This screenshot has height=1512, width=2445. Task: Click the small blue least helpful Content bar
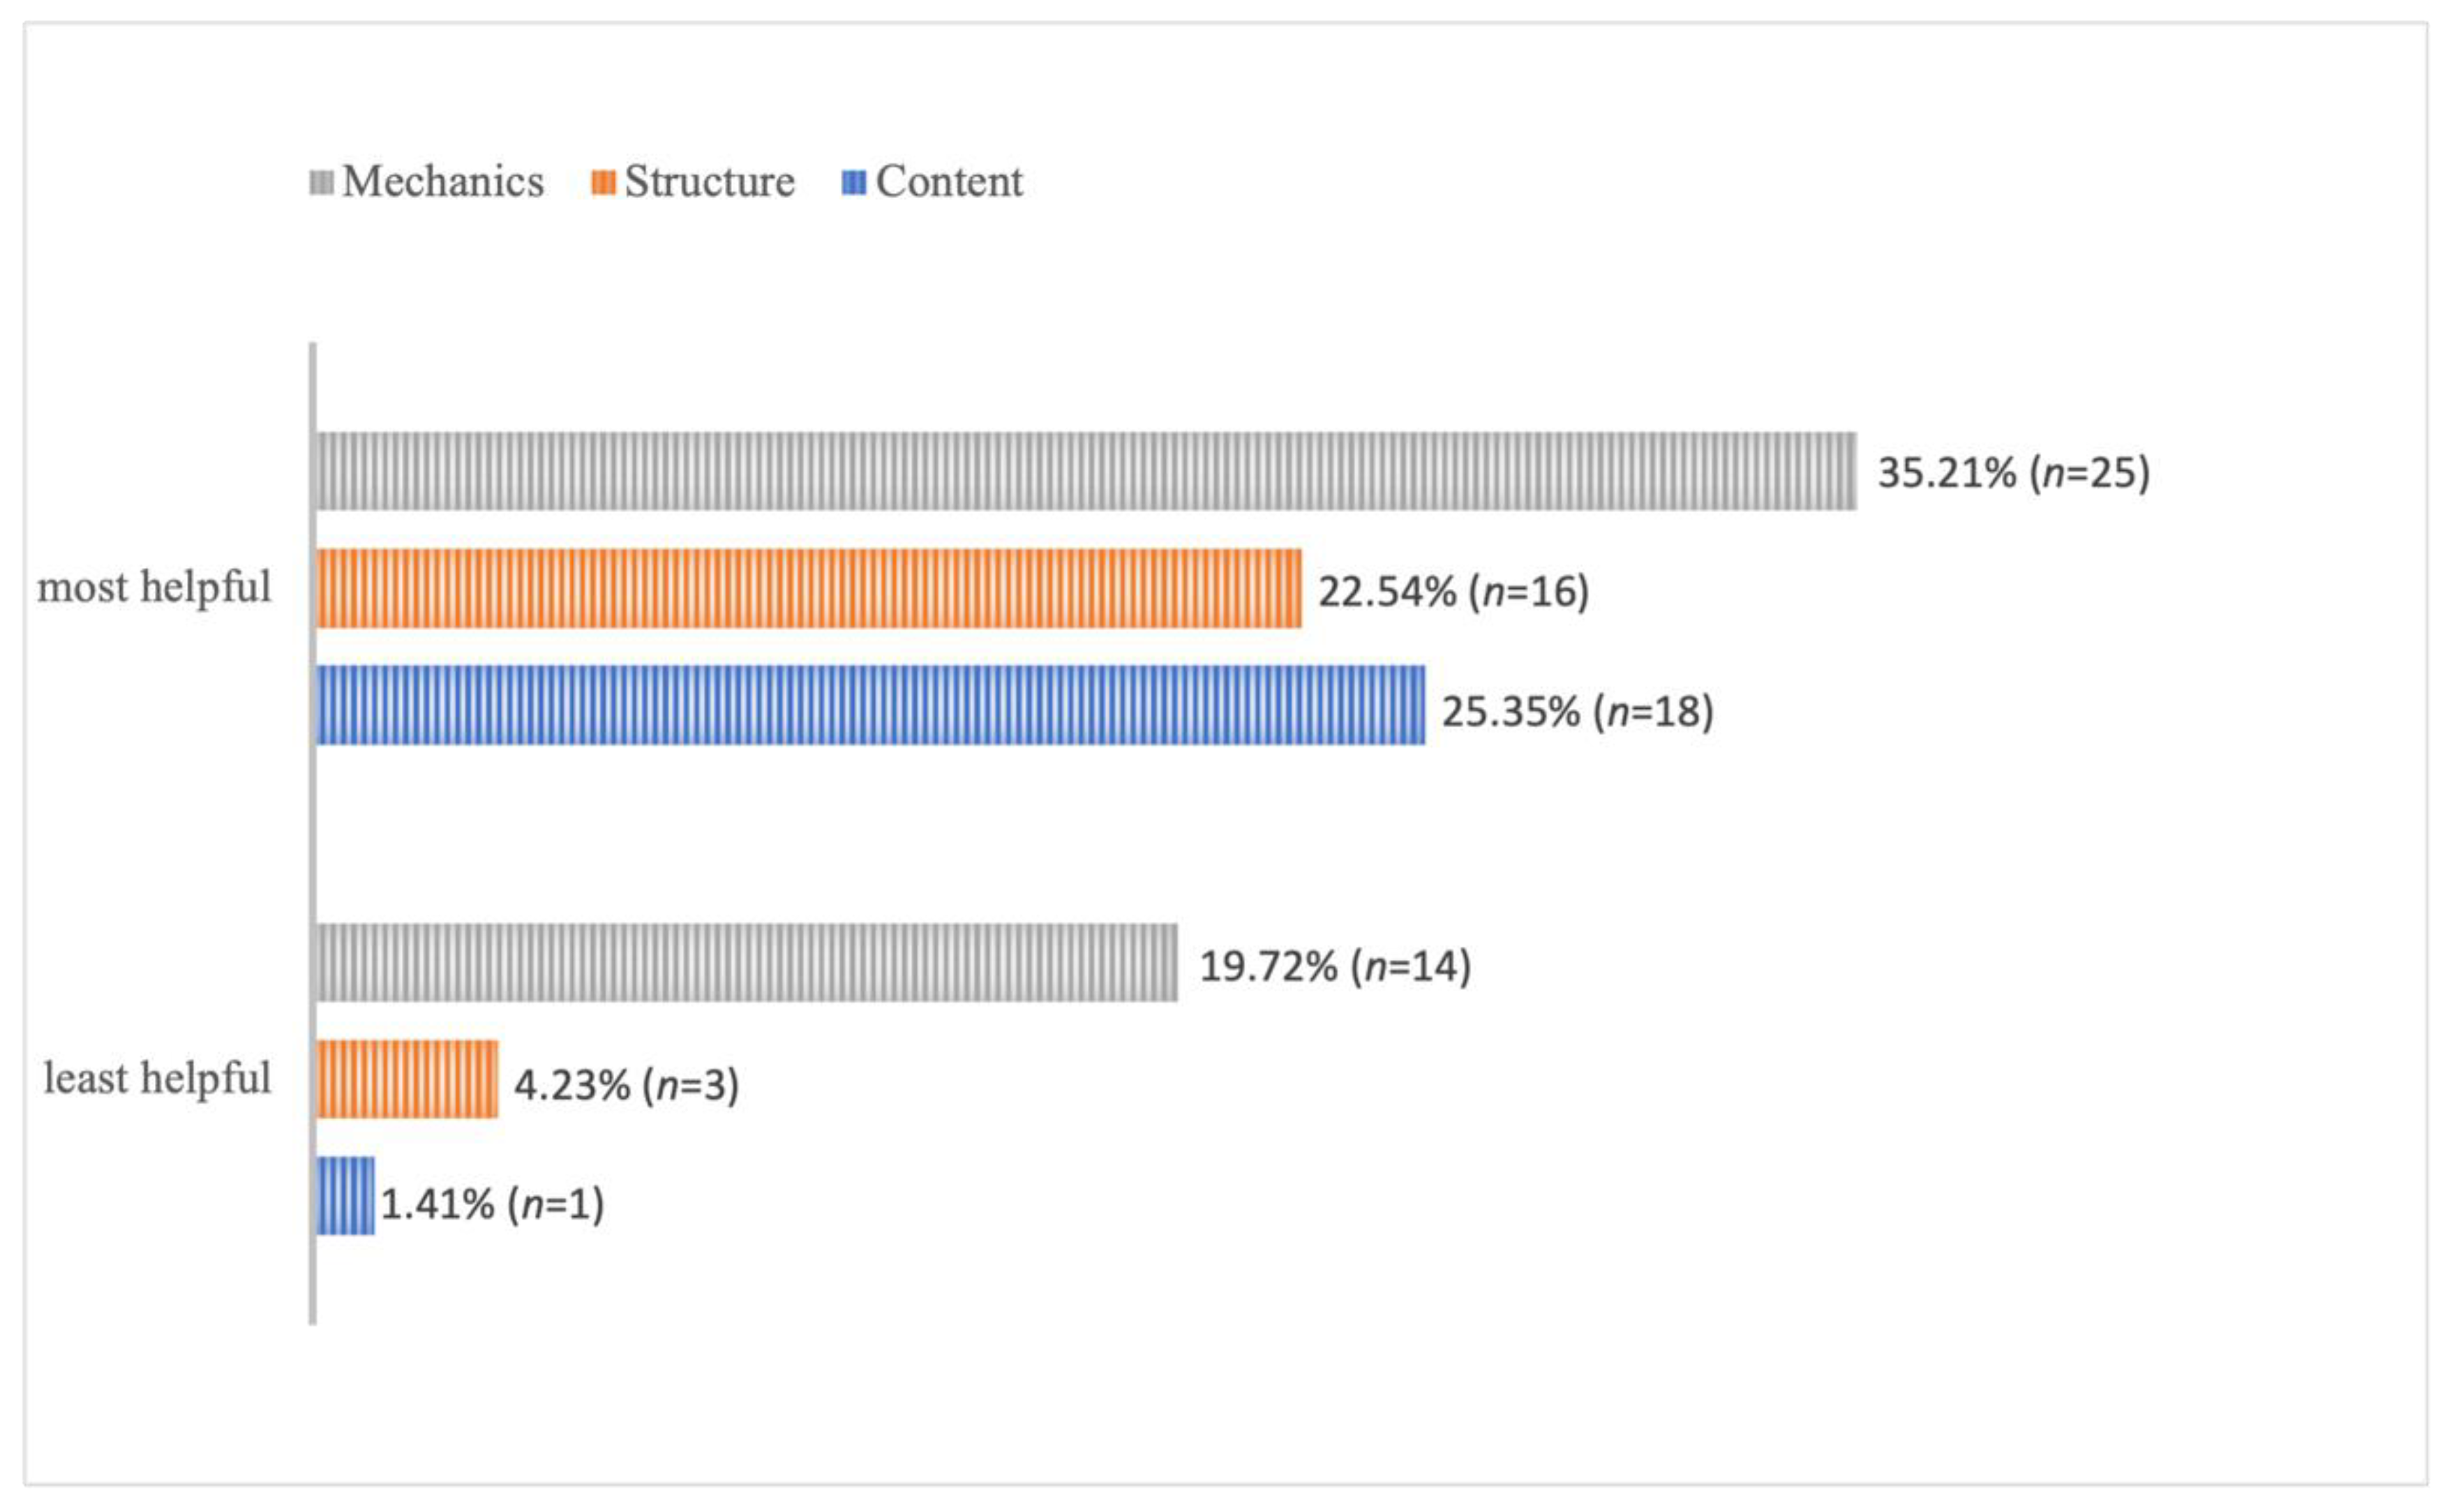tap(345, 1196)
